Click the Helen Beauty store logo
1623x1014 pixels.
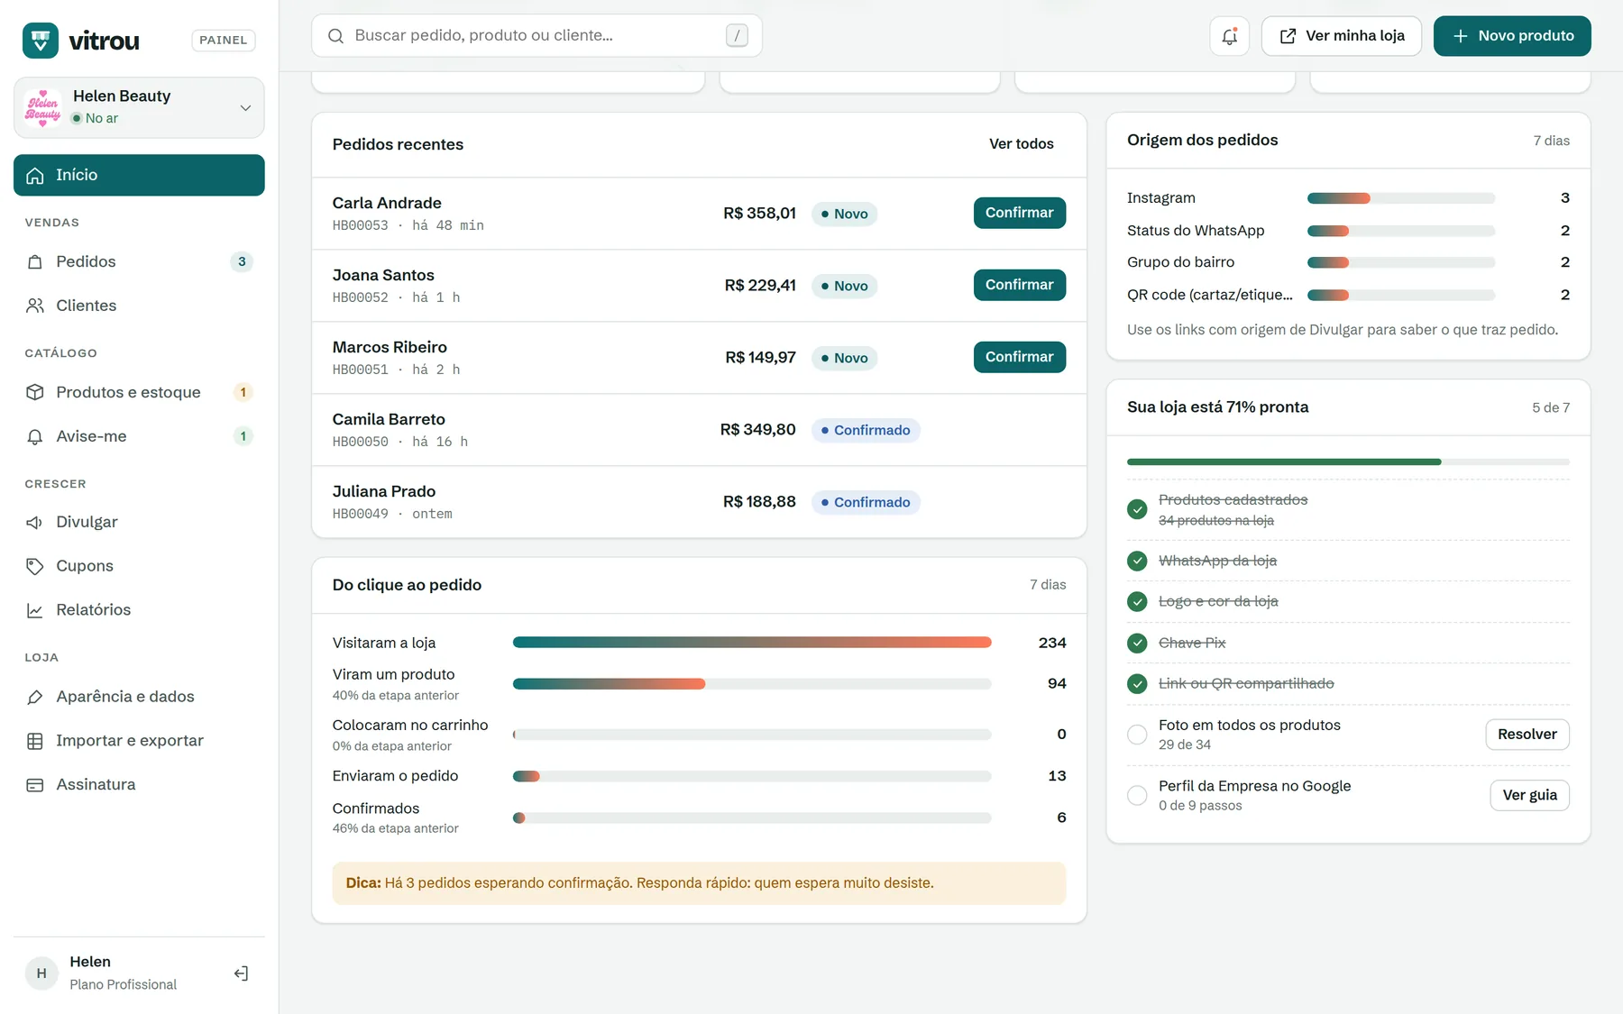tap(43, 107)
